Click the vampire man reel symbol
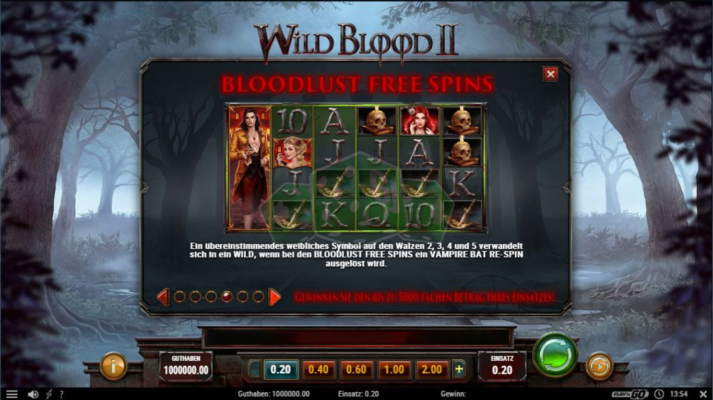The image size is (713, 400). [x=250, y=168]
